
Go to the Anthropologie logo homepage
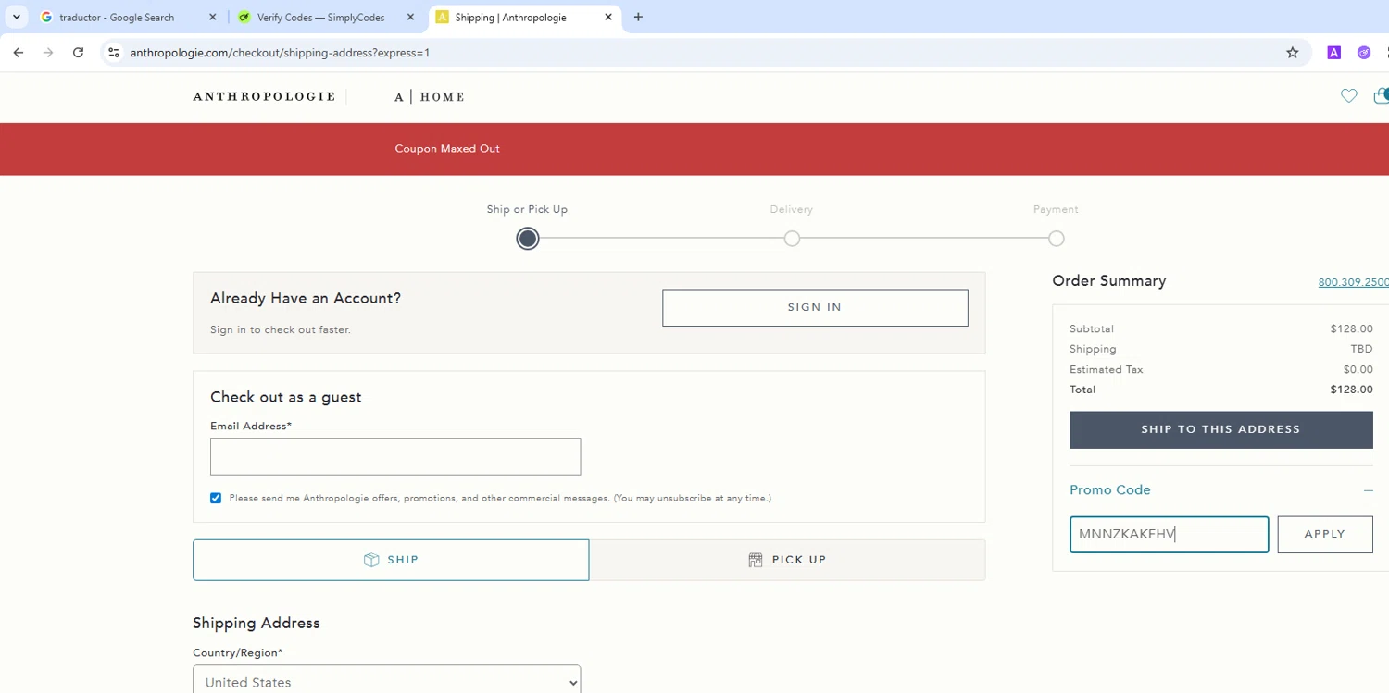[x=264, y=96]
